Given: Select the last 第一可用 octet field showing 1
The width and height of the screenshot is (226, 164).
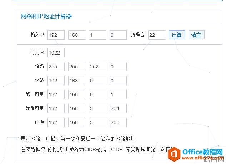Looking at the screenshot, I should [x=118, y=94].
